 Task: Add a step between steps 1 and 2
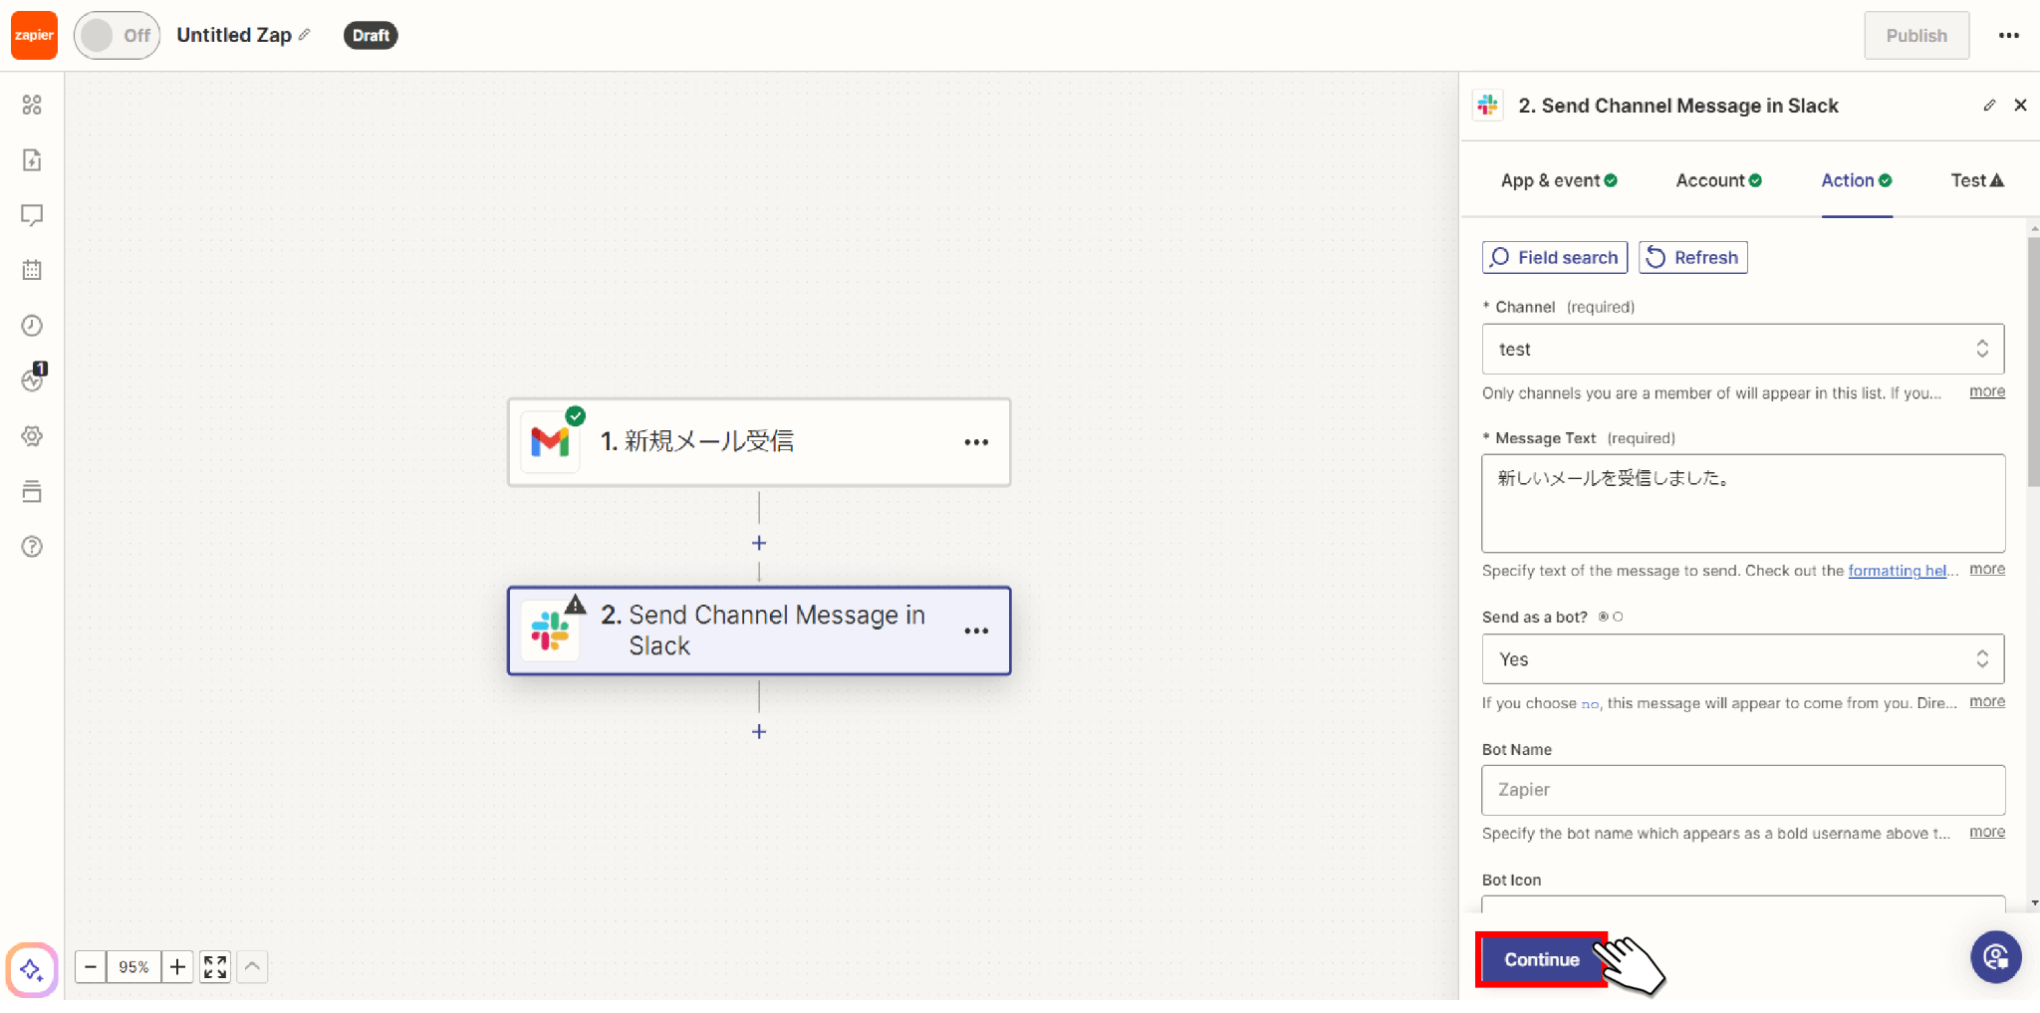759,543
